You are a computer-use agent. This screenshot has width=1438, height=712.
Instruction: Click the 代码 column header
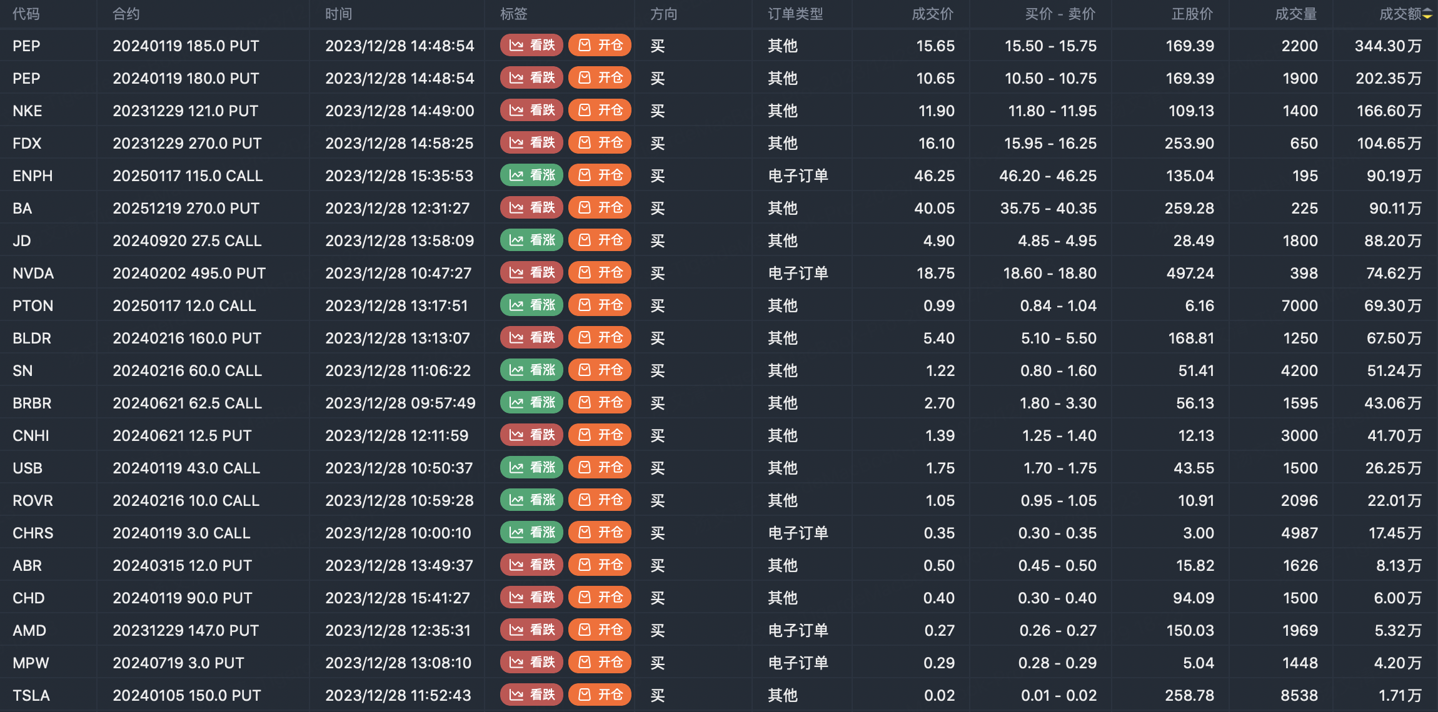point(26,14)
